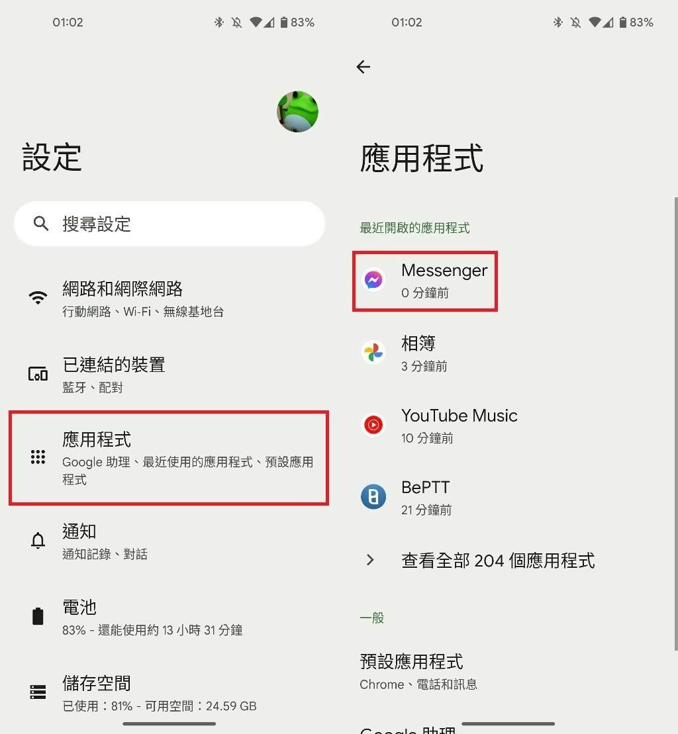Image resolution: width=678 pixels, height=734 pixels.
Task: Click the right panel scrollbar
Action: click(x=675, y=424)
